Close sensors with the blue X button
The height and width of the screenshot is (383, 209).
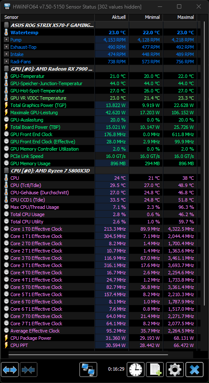(194, 370)
